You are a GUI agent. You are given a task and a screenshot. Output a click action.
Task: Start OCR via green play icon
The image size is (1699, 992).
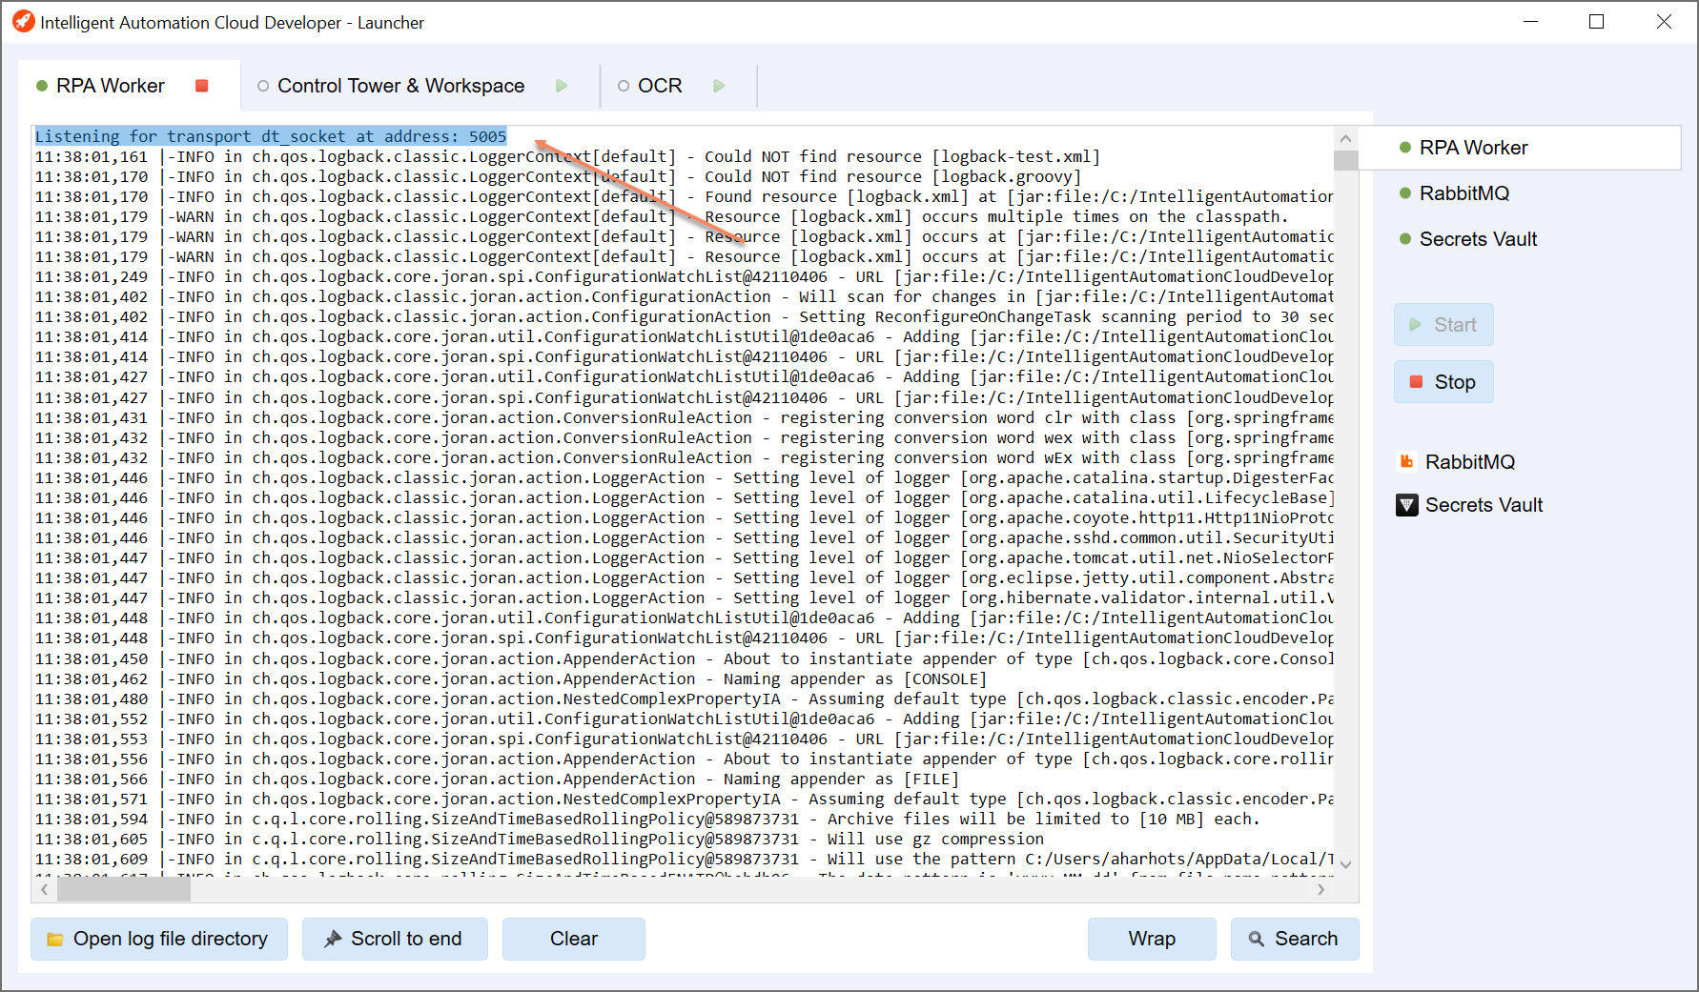click(719, 86)
